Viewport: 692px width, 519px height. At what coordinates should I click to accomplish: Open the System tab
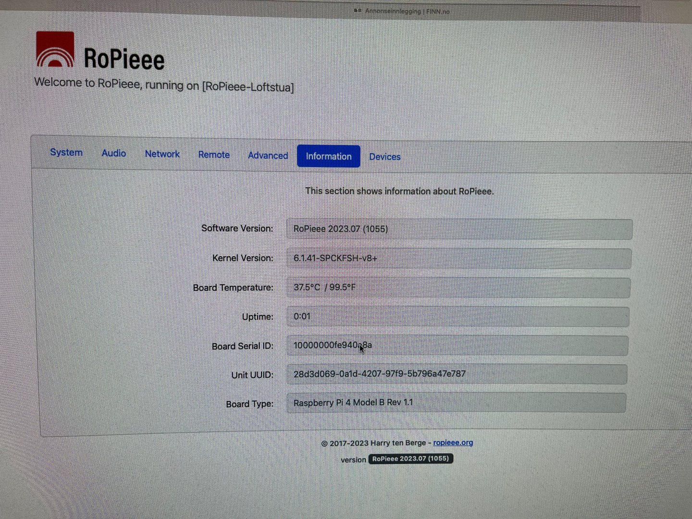click(x=66, y=152)
